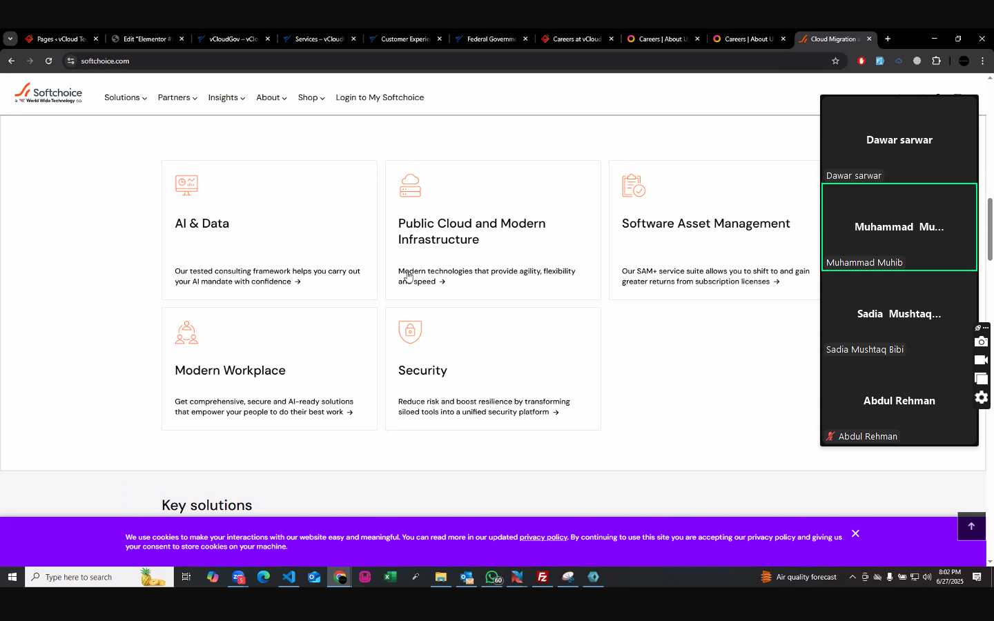The image size is (994, 621).
Task: Switch to vCloudGov tab
Action: pyautogui.click(x=233, y=39)
